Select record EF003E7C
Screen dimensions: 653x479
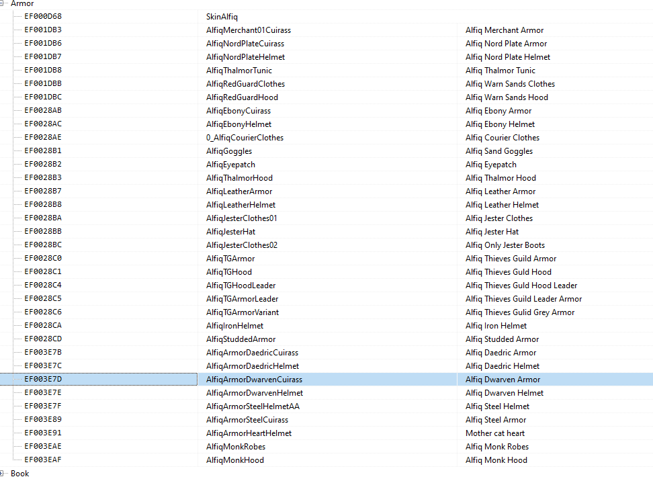coord(43,365)
